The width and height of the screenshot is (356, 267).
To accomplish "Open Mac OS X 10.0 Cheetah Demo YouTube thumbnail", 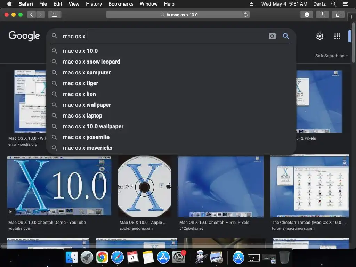I will (x=59, y=186).
